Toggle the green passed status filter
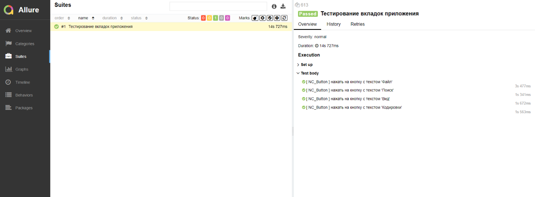Viewport: 535px width, 197px height. point(215,18)
